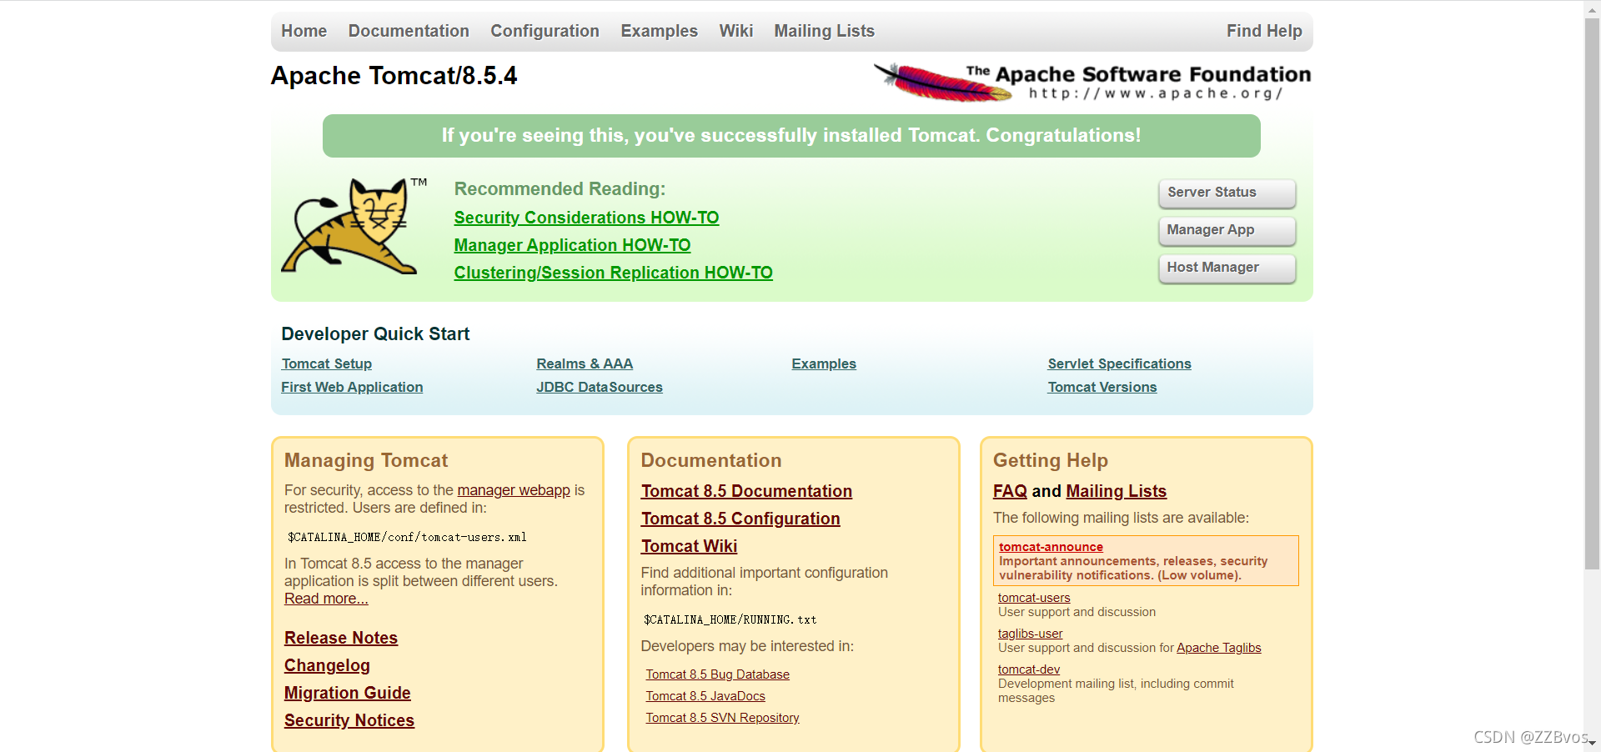Follow the Apache Taglibs link
This screenshot has height=752, width=1601.
point(1218,648)
